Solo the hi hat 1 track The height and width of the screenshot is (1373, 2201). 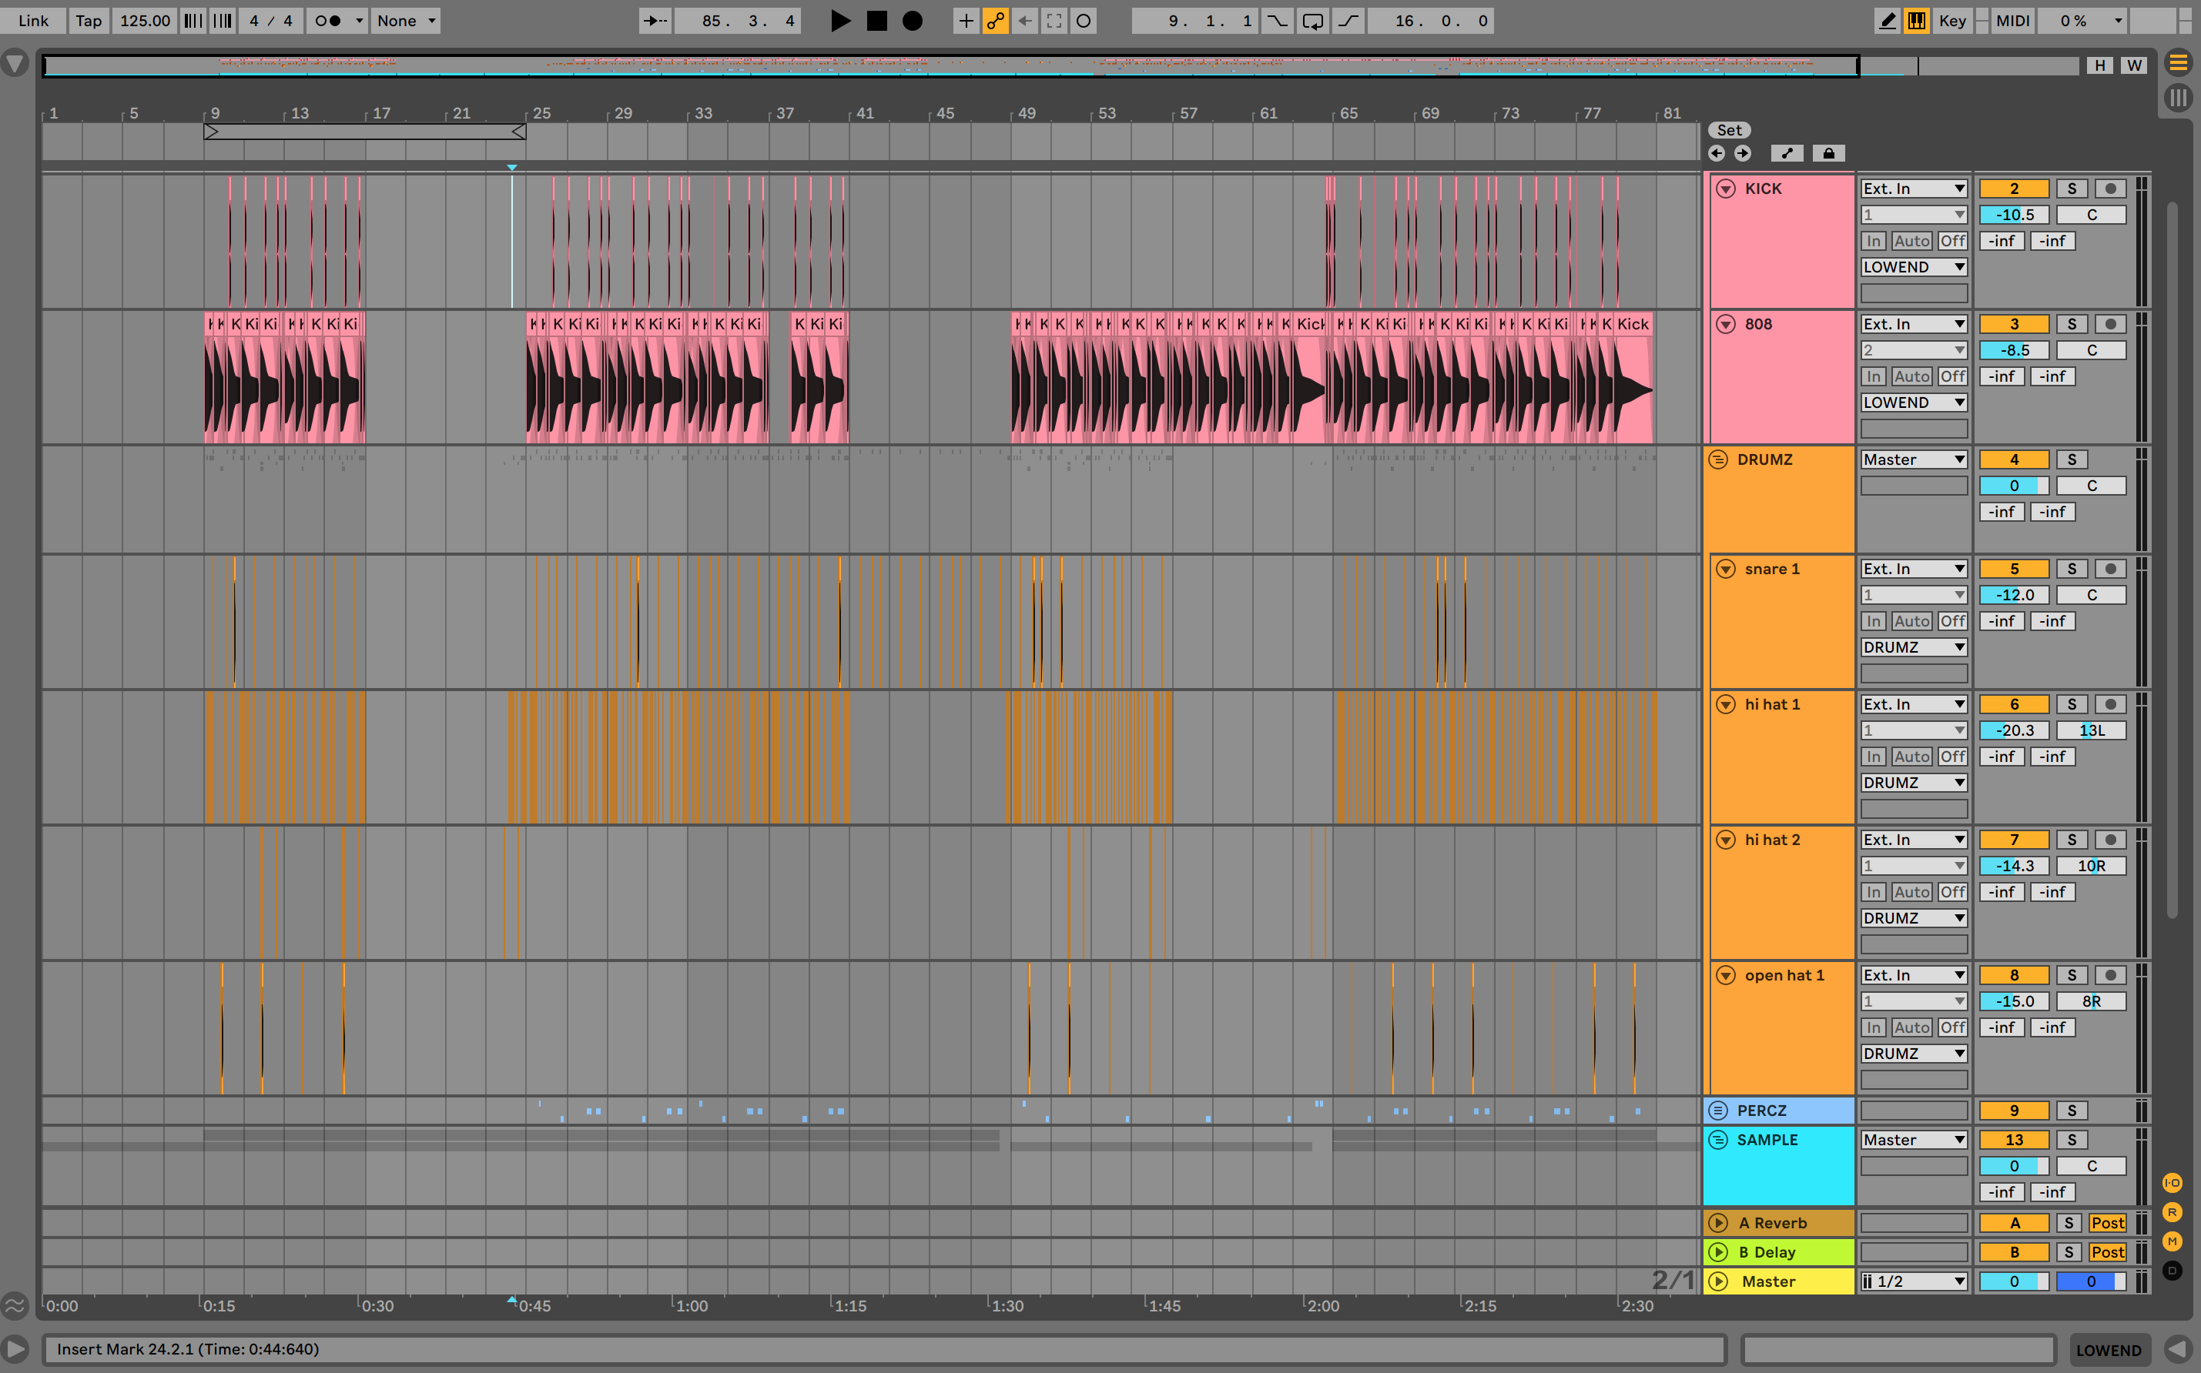(x=2071, y=705)
